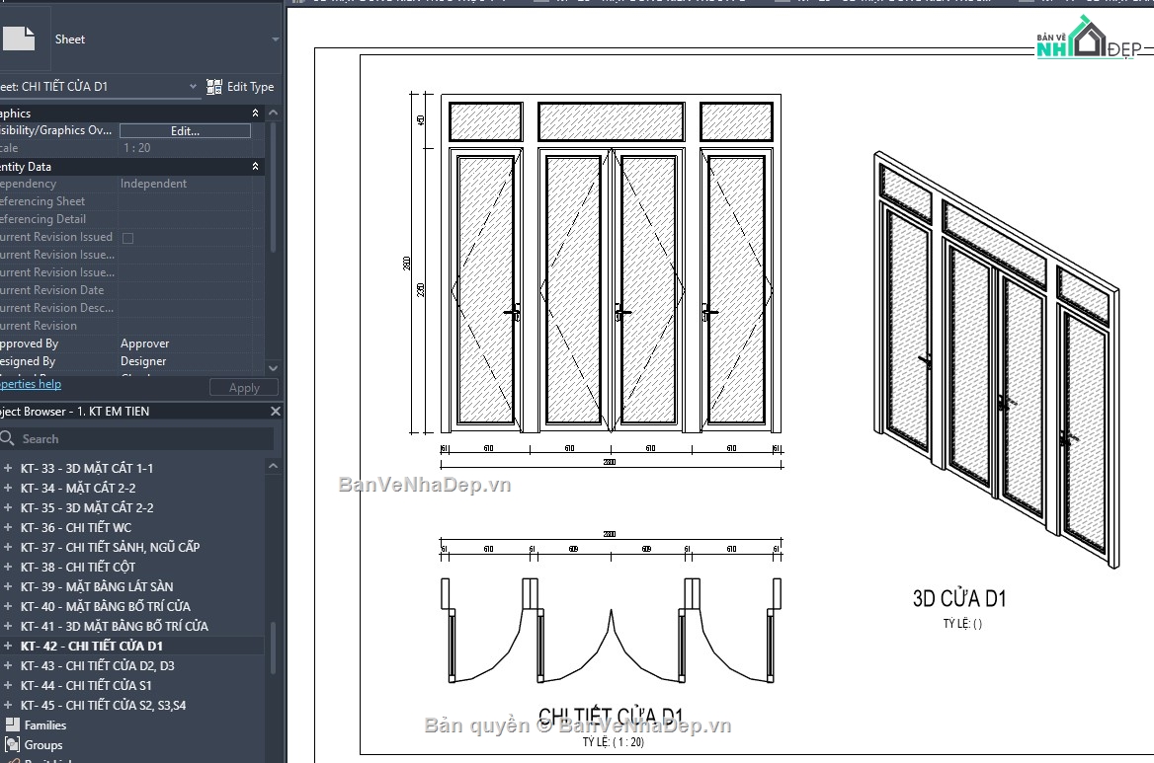
Task: Expand KT- 35 - 3D MẶT CẮT 2-2 sheet
Action: [7, 507]
